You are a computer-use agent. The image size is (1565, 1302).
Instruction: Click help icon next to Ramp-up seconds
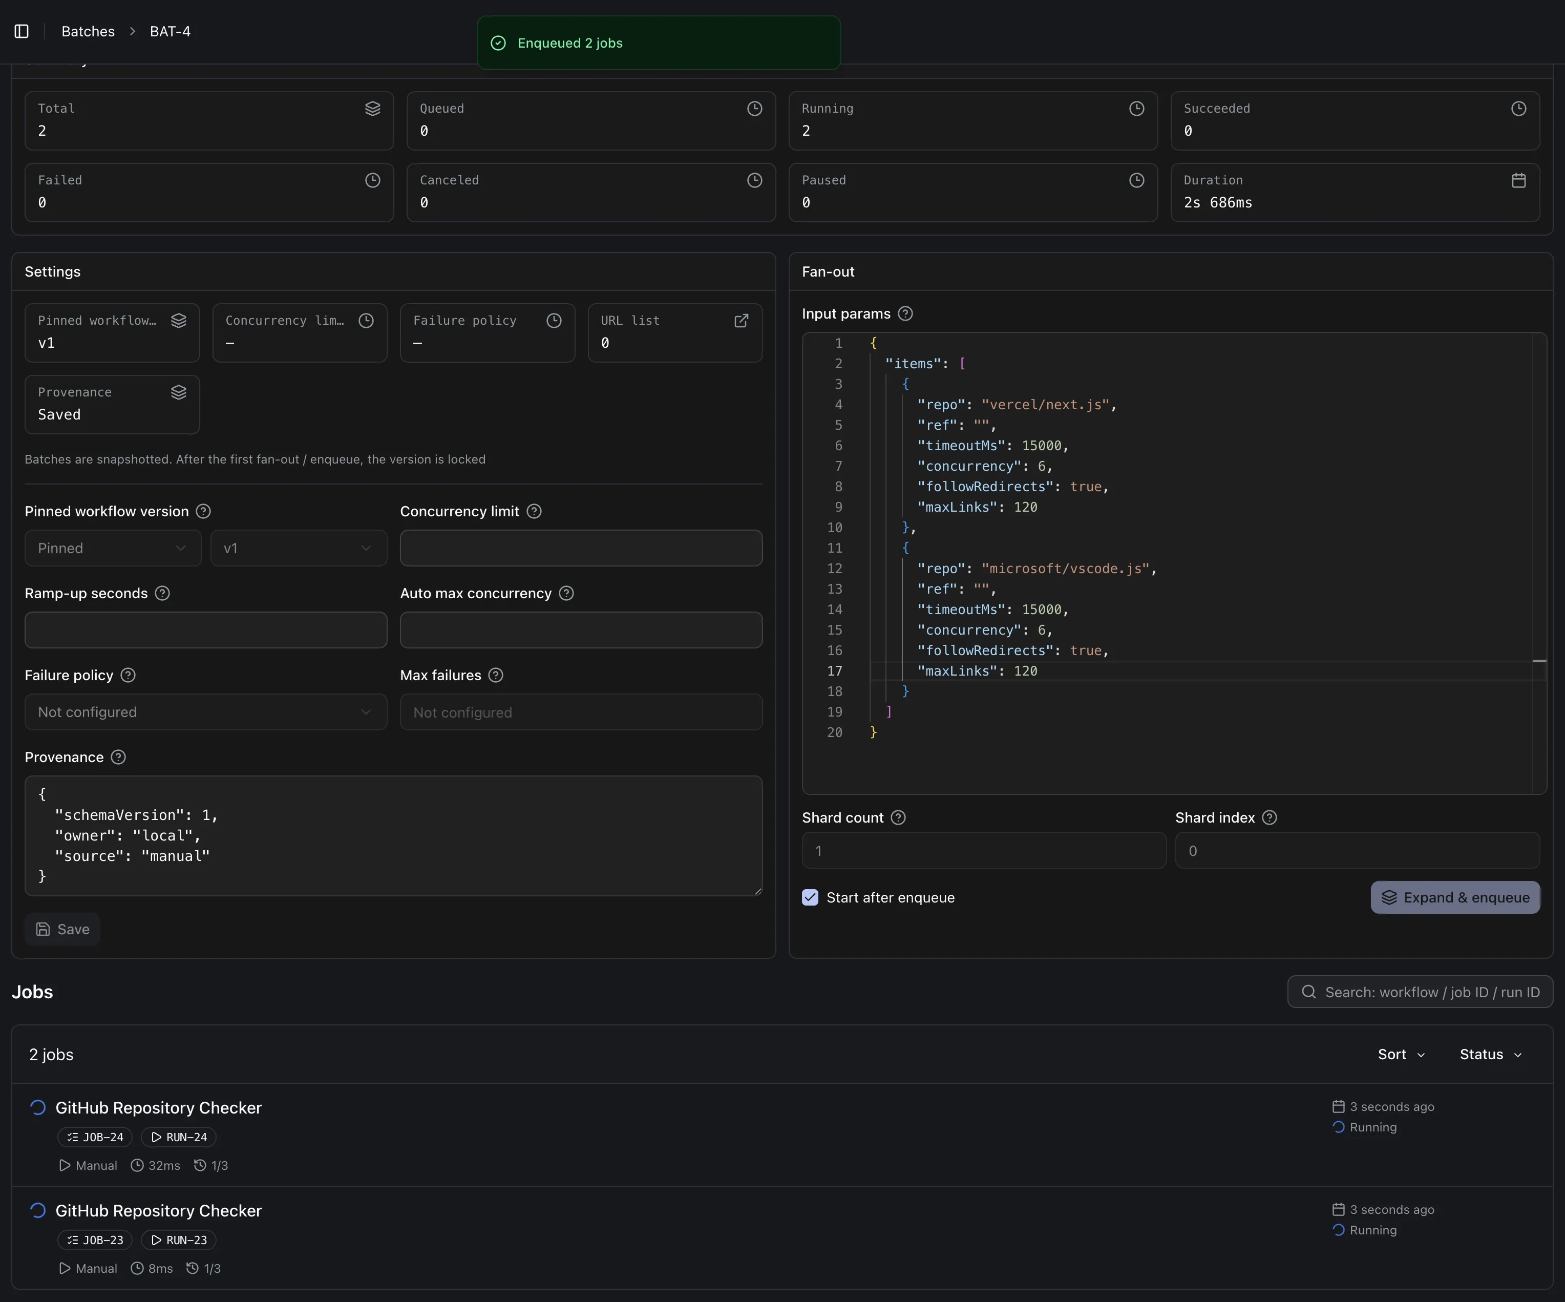pos(162,593)
